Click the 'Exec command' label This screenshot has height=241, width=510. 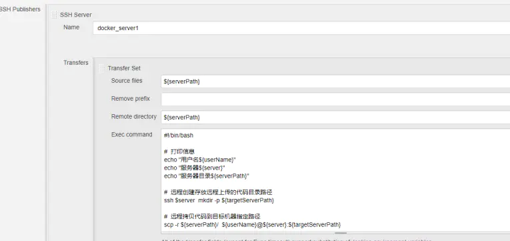[132, 134]
